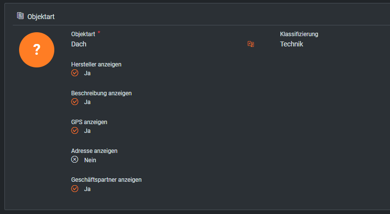The width and height of the screenshot is (390, 214).
Task: Open the translation icon beside Dach
Action: (251, 44)
